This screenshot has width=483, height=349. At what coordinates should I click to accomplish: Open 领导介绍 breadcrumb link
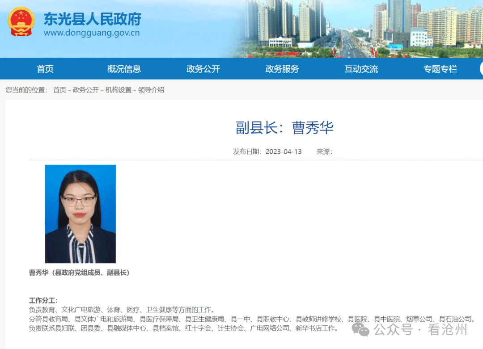[151, 90]
